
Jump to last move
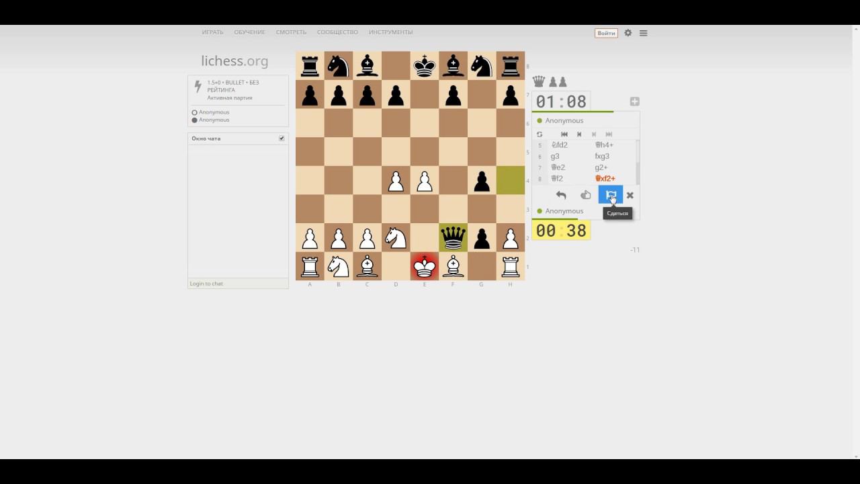click(609, 134)
